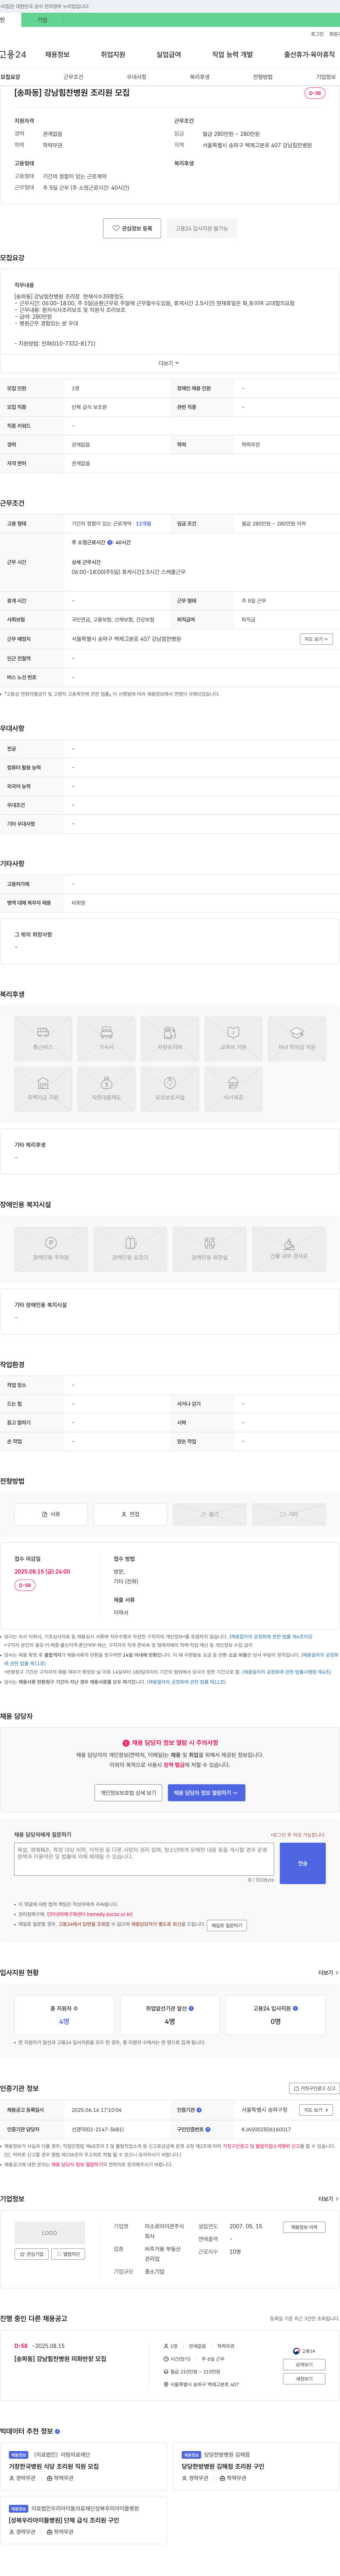Switch to the 기업정보 section tab

pos(326,77)
